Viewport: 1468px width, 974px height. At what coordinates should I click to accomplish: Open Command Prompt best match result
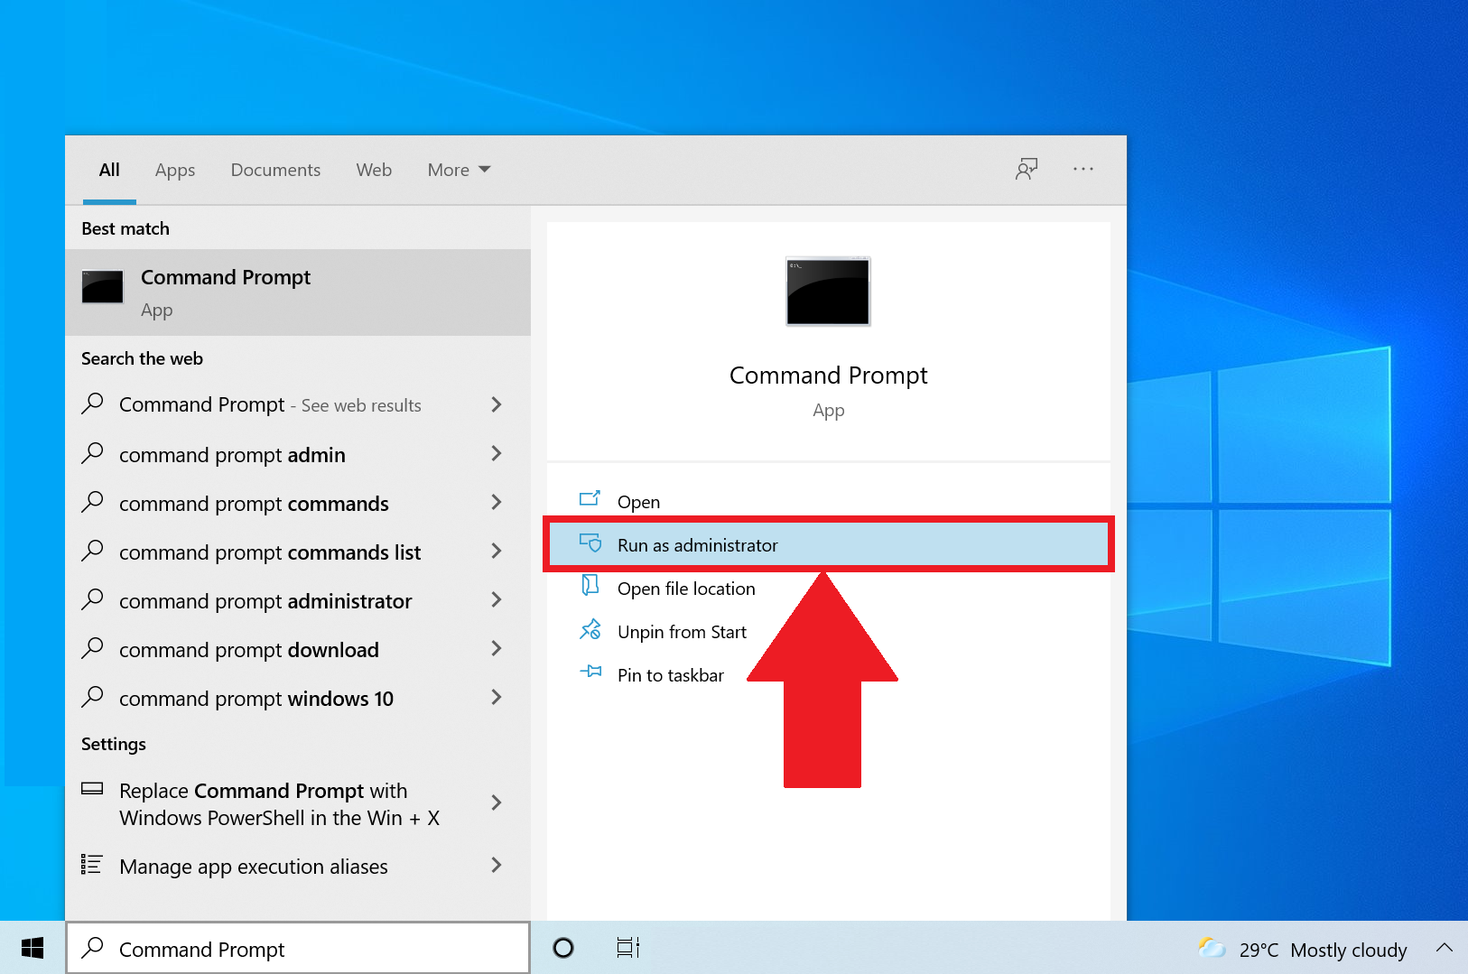pyautogui.click(x=298, y=292)
